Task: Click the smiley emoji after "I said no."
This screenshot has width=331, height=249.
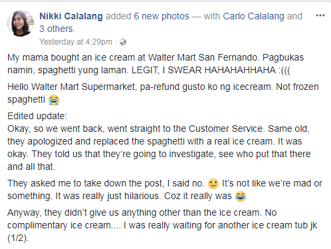Action: pos(213,184)
